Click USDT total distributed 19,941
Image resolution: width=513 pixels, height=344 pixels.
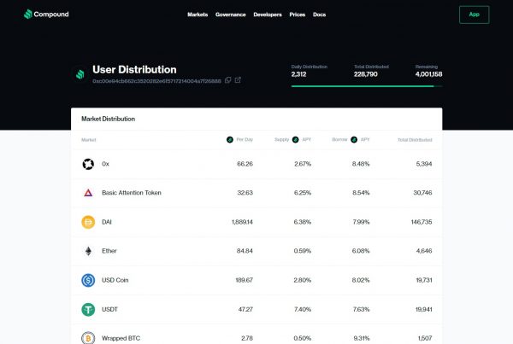pyautogui.click(x=424, y=309)
